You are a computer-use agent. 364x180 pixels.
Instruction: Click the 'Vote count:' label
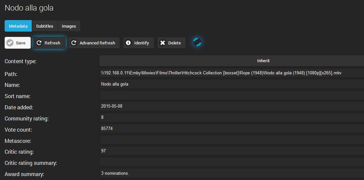click(x=18, y=130)
